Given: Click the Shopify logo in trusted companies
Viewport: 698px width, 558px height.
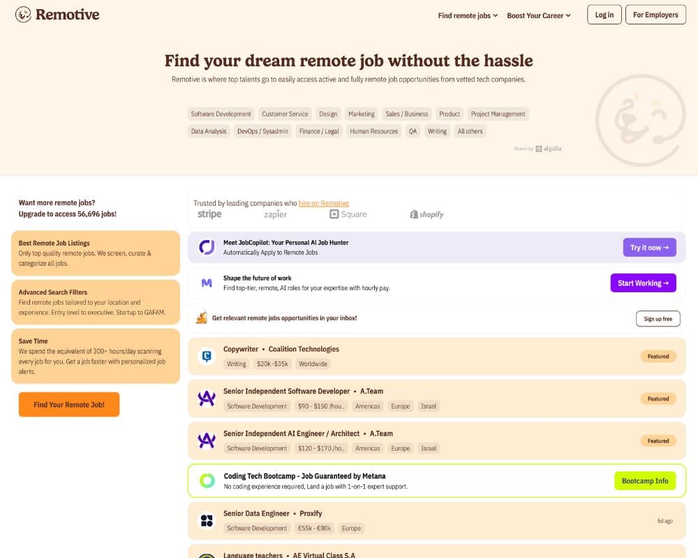Looking at the screenshot, I should coord(426,215).
